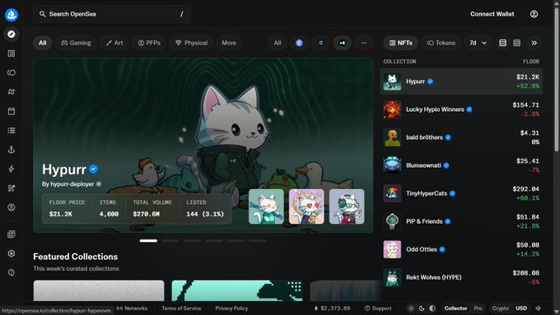Go to first carousel slide indicator
This screenshot has width=560, height=315.
click(x=148, y=241)
